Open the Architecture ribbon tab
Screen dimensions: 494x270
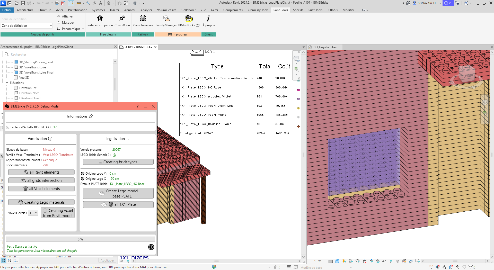(x=25, y=10)
